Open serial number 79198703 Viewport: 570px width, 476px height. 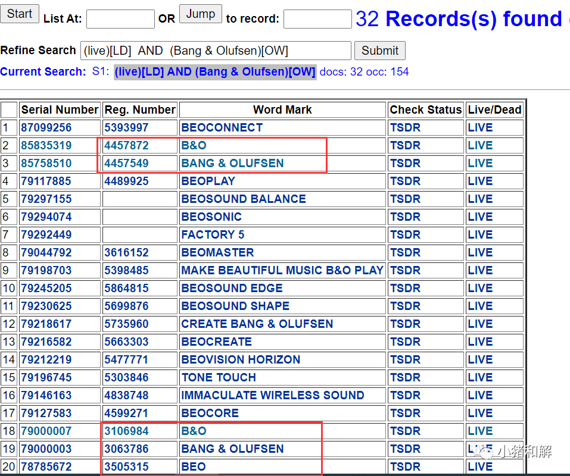coord(46,270)
